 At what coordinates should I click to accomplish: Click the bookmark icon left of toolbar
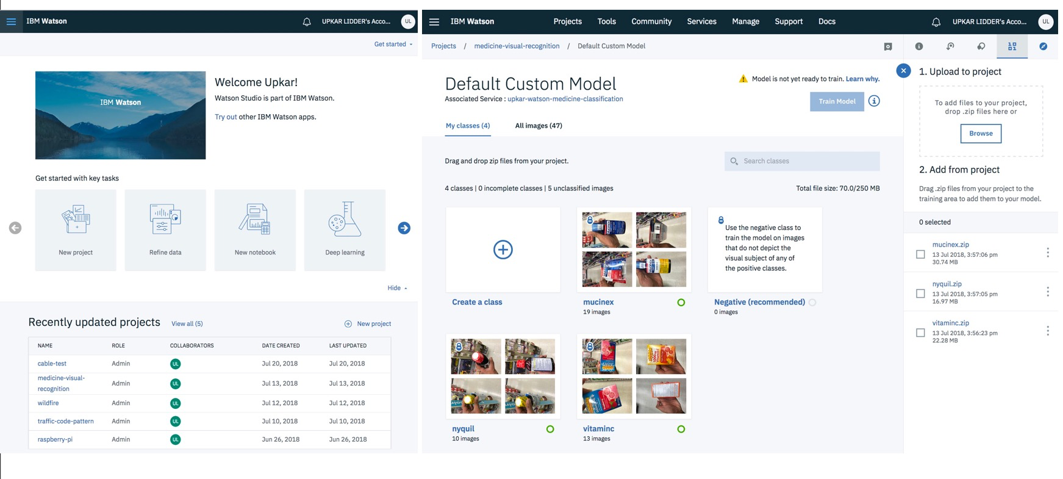(888, 46)
